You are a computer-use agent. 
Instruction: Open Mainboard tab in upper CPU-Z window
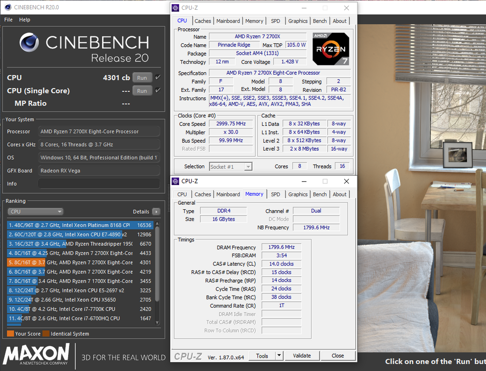click(228, 21)
